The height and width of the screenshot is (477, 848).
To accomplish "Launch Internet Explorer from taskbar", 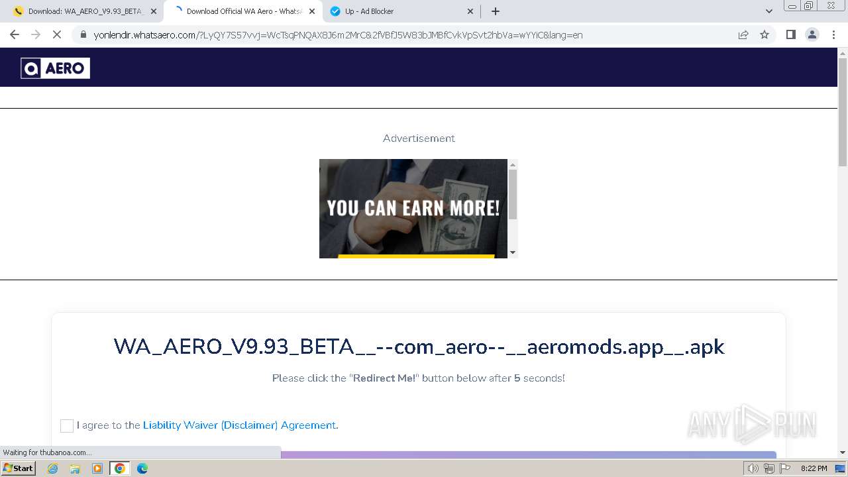I will tap(53, 468).
